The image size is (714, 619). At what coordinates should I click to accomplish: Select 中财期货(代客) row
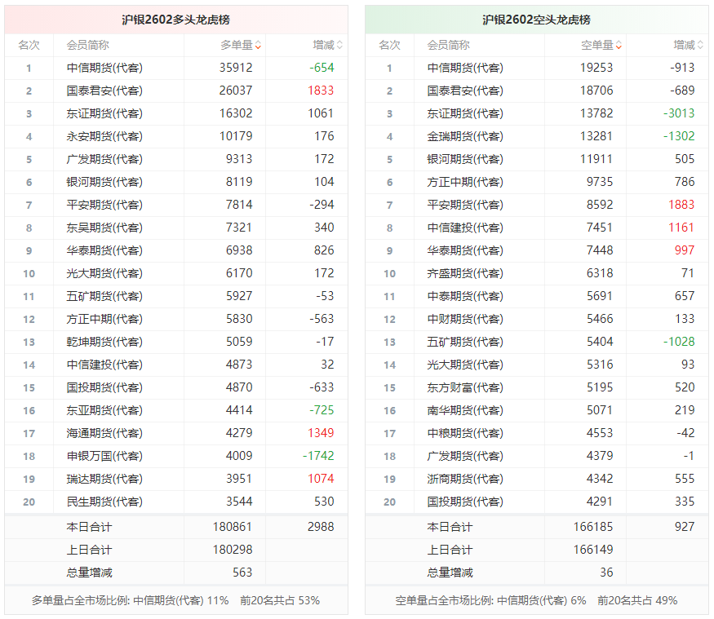click(x=537, y=319)
